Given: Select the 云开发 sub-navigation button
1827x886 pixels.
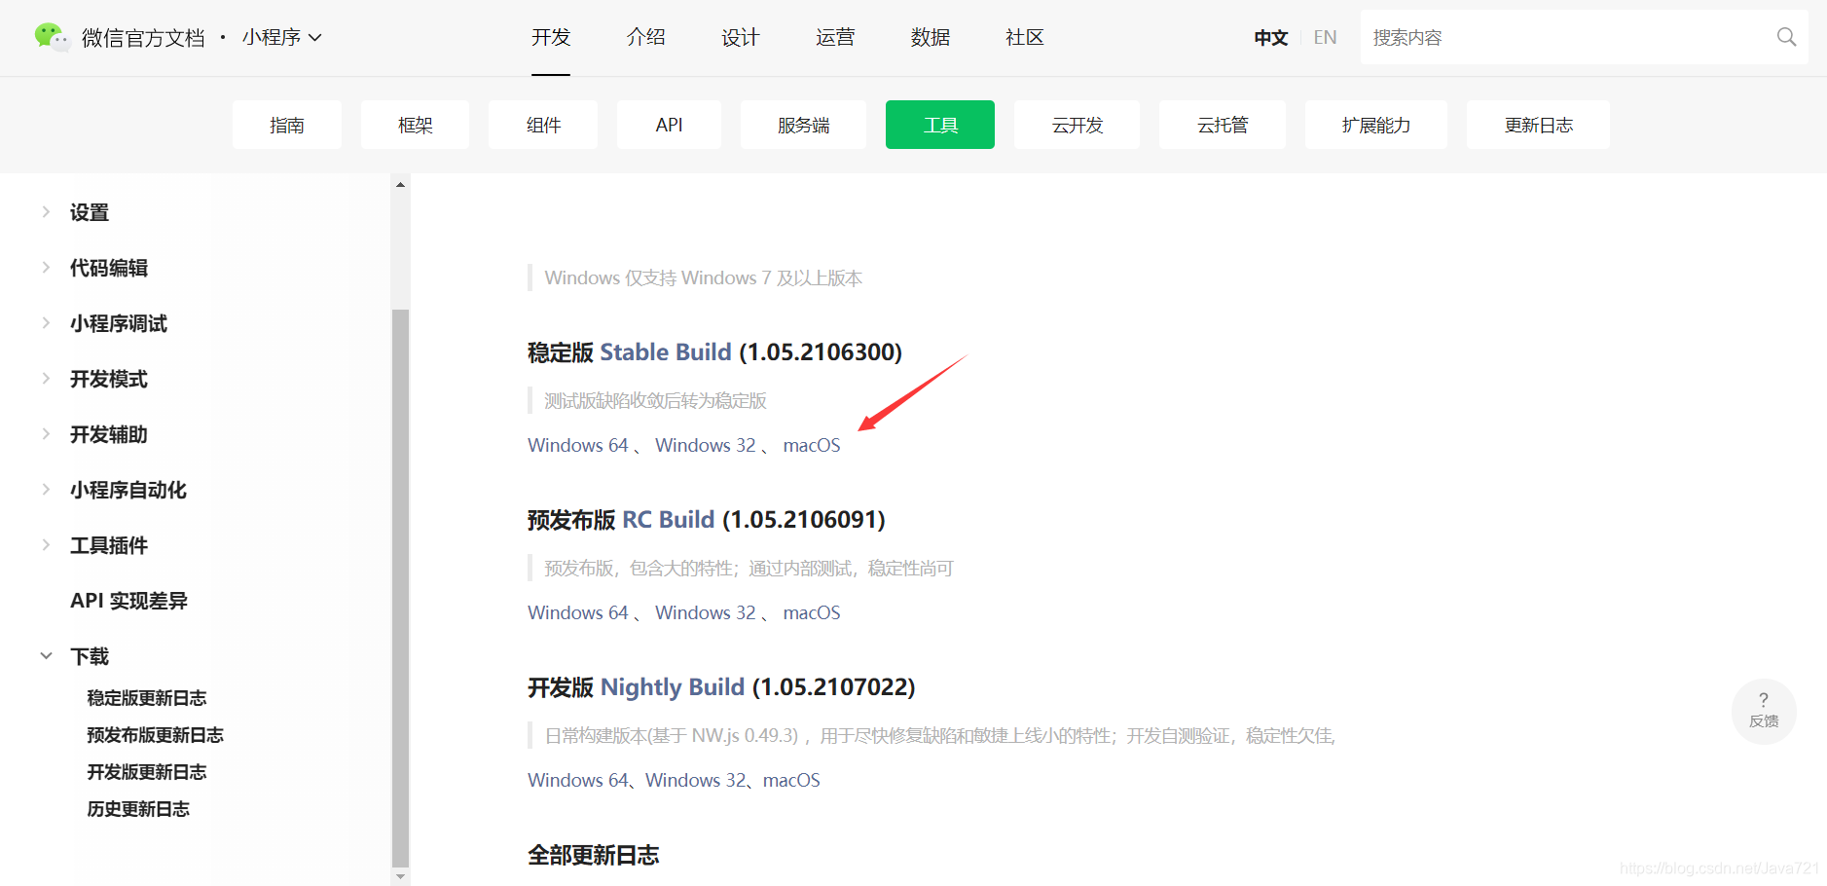Looking at the screenshot, I should (1077, 125).
